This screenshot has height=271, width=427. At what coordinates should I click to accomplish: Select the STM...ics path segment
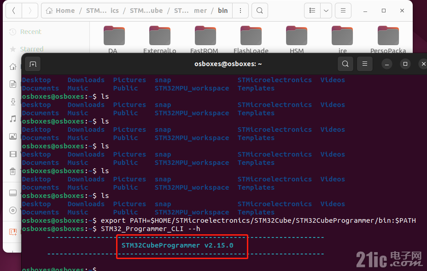click(x=102, y=11)
